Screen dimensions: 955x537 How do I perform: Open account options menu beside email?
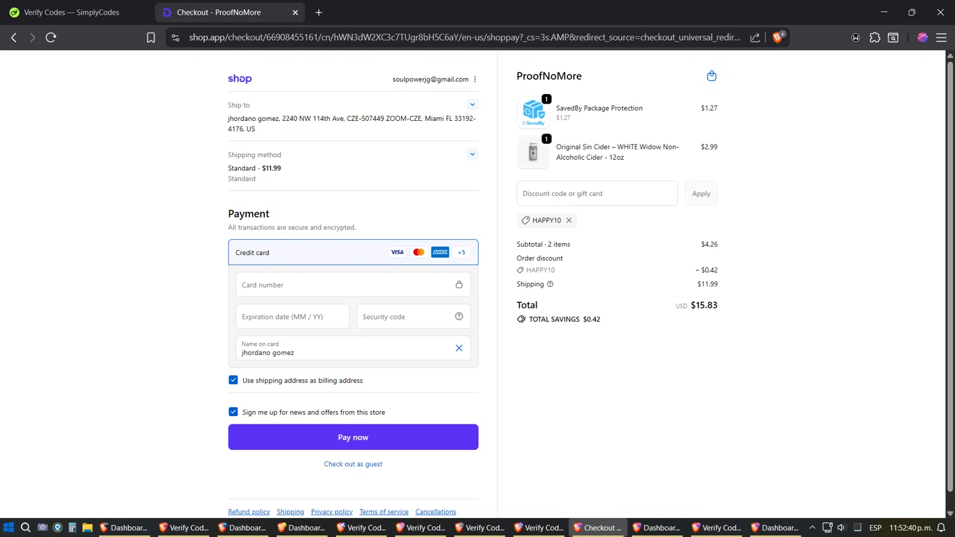tap(475, 79)
